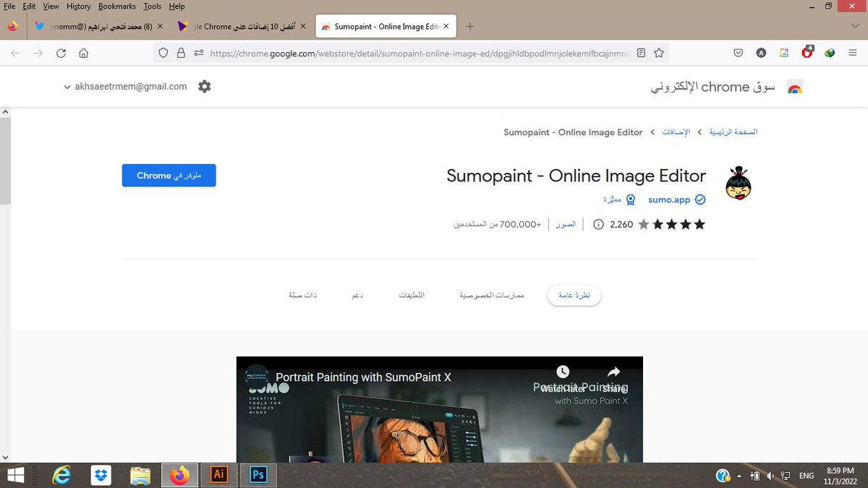Click the 2,260 ratings count
Screen dimensions: 868x488
pyautogui.click(x=621, y=224)
